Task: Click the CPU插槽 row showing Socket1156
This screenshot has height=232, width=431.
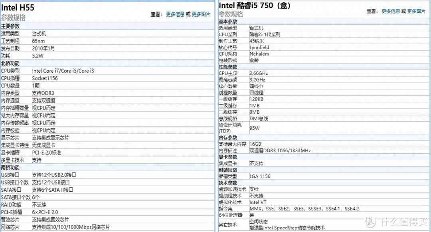Action: click(x=48, y=78)
